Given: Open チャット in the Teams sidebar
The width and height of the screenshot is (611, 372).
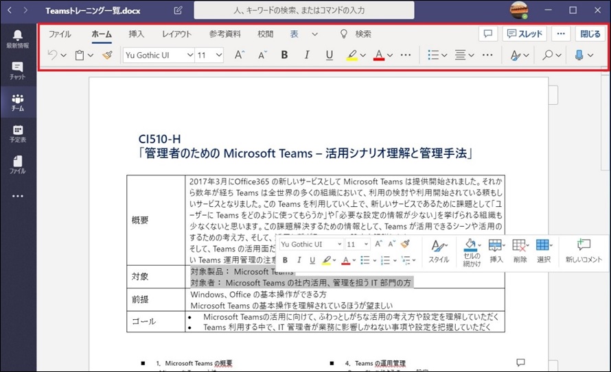Looking at the screenshot, I should pos(18,71).
